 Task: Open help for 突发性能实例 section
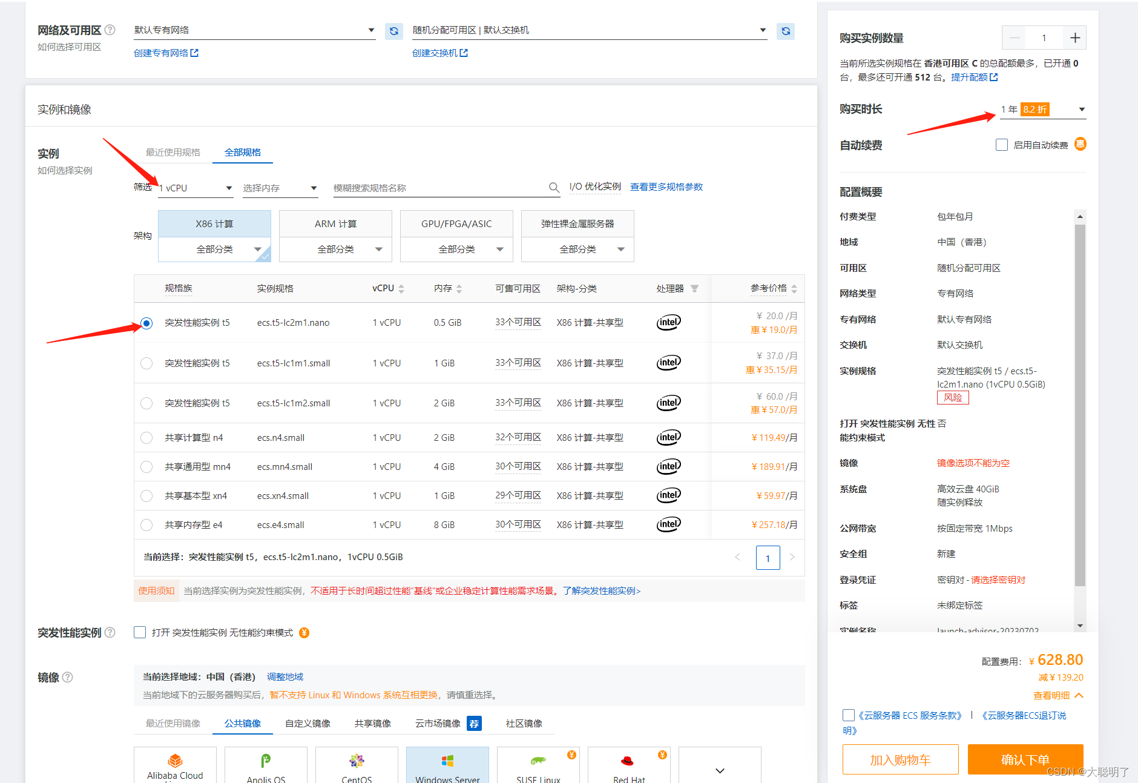110,632
